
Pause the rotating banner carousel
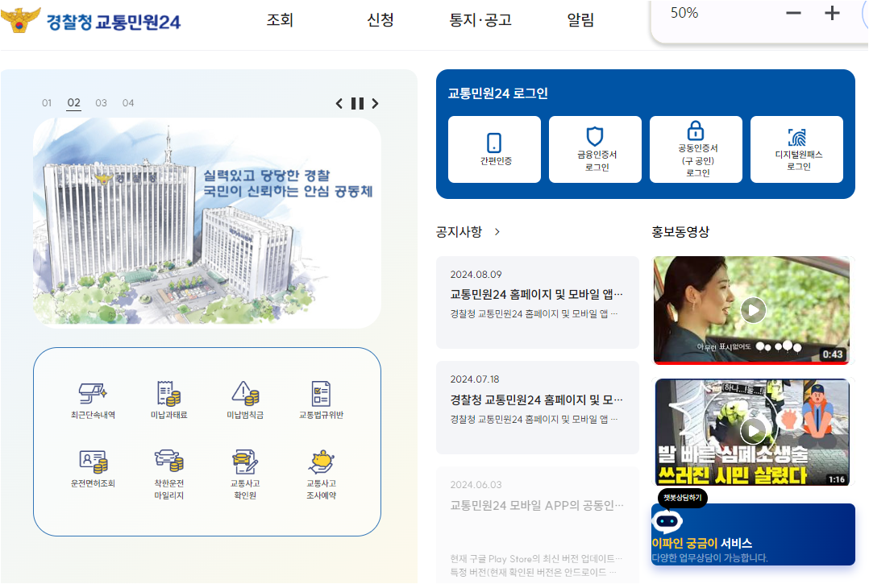357,103
